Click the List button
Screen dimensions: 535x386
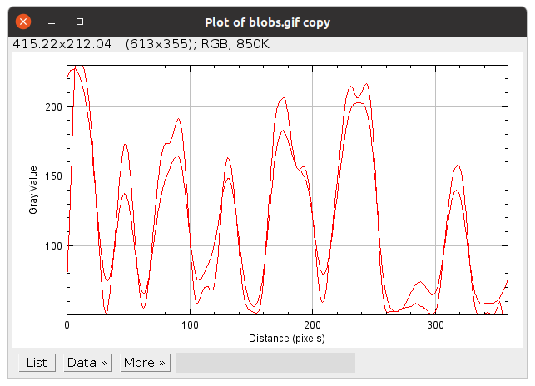pyautogui.click(x=37, y=363)
